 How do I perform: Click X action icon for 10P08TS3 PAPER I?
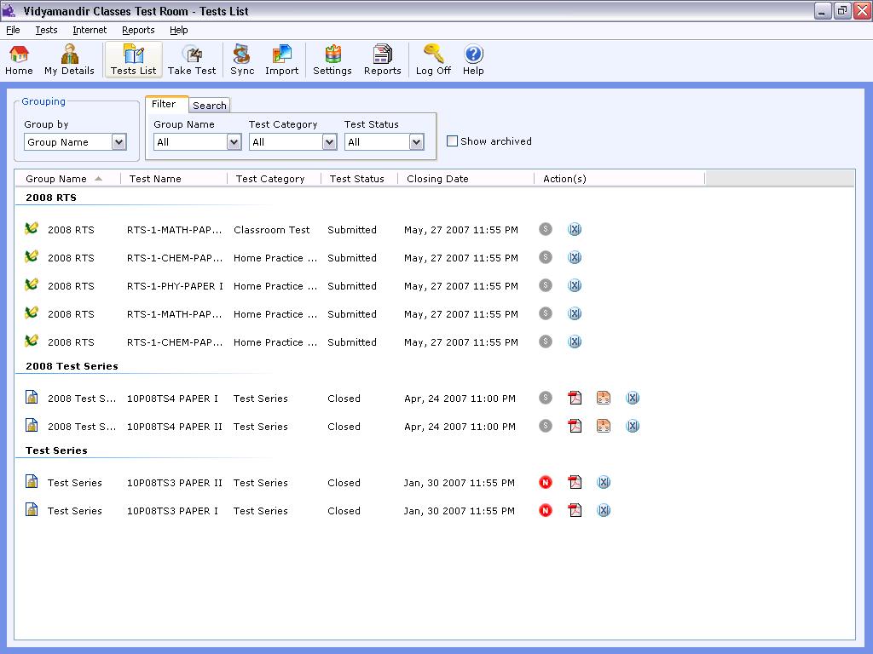(x=604, y=510)
